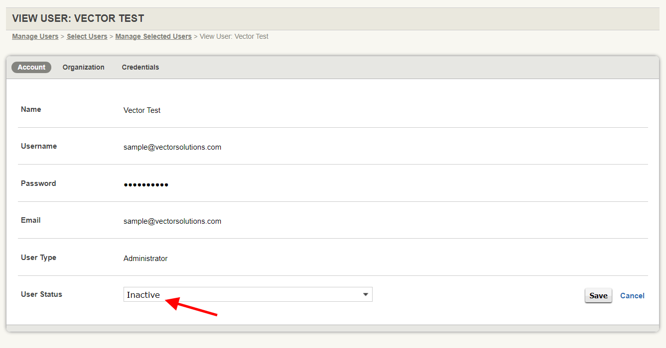Expand the status selector showing Inactive
Image resolution: width=666 pixels, height=348 pixels.
pyautogui.click(x=248, y=294)
